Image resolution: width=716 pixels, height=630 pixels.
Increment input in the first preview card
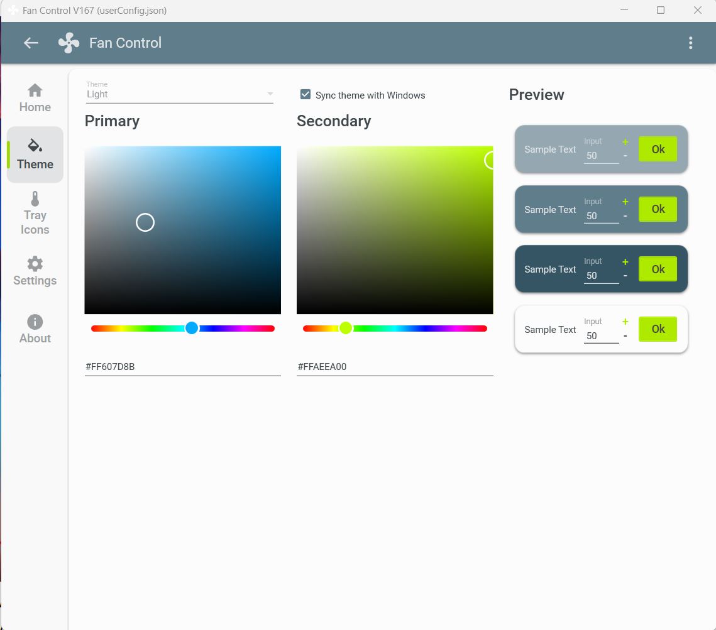point(625,142)
